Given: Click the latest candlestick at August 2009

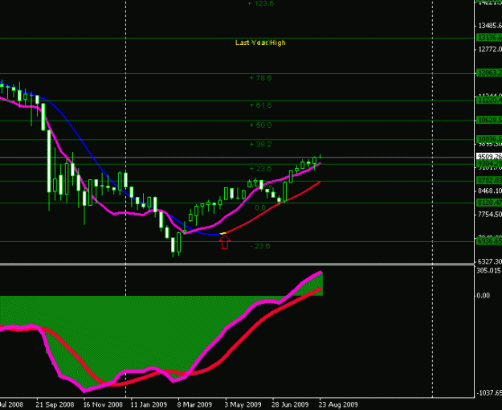Looking at the screenshot, I should 320,157.
